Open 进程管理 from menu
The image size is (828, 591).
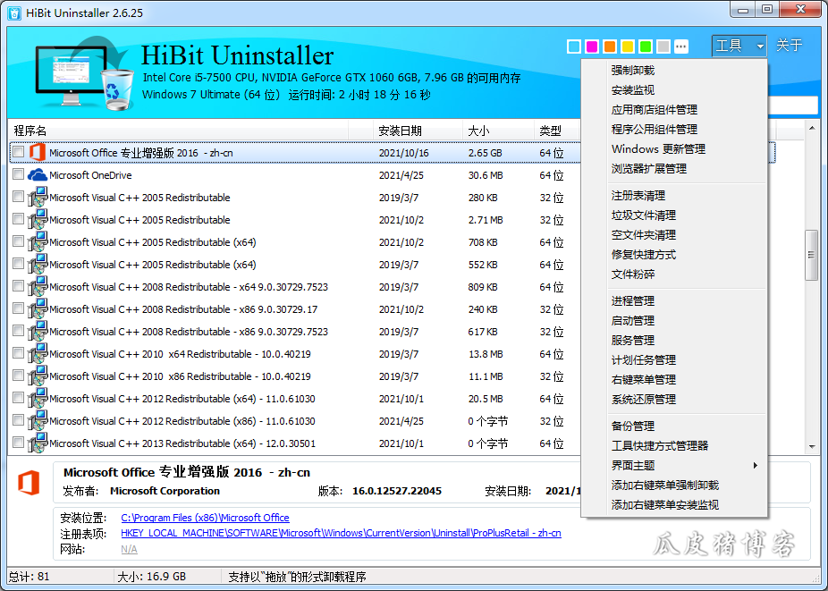tap(674, 301)
